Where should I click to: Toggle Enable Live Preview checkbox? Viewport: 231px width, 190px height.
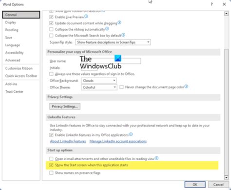pyautogui.click(x=51, y=17)
